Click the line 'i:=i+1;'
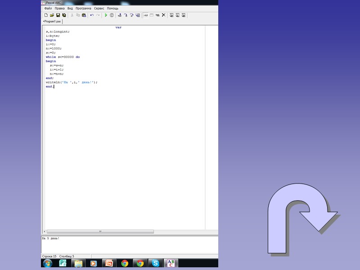 coord(57,70)
